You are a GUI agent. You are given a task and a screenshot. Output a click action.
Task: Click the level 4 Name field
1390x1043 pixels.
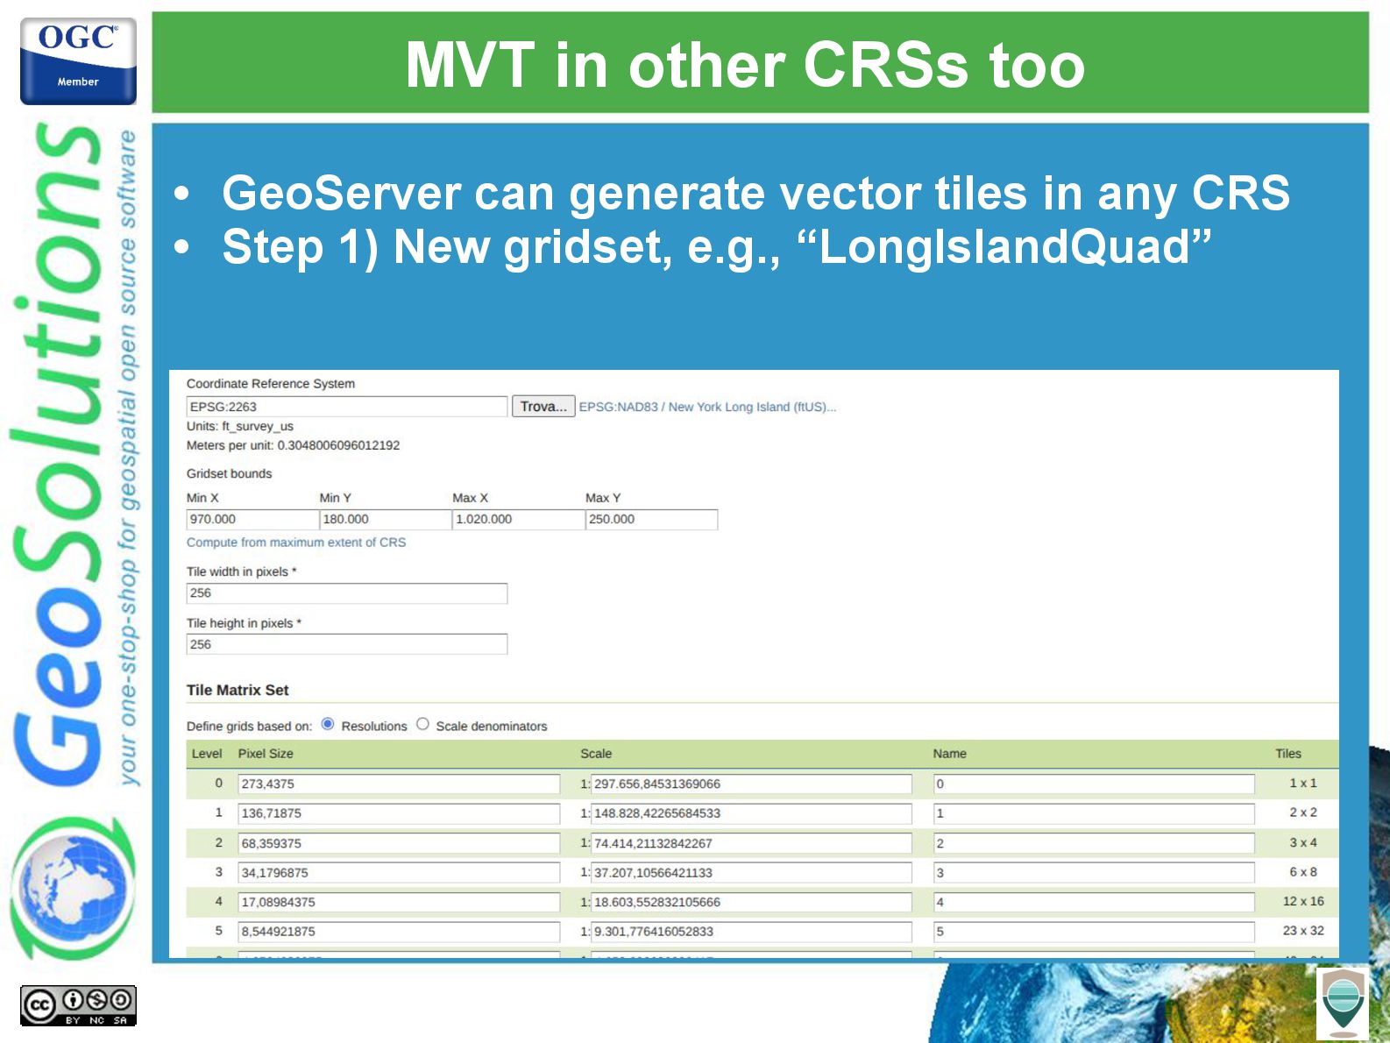(x=1094, y=902)
